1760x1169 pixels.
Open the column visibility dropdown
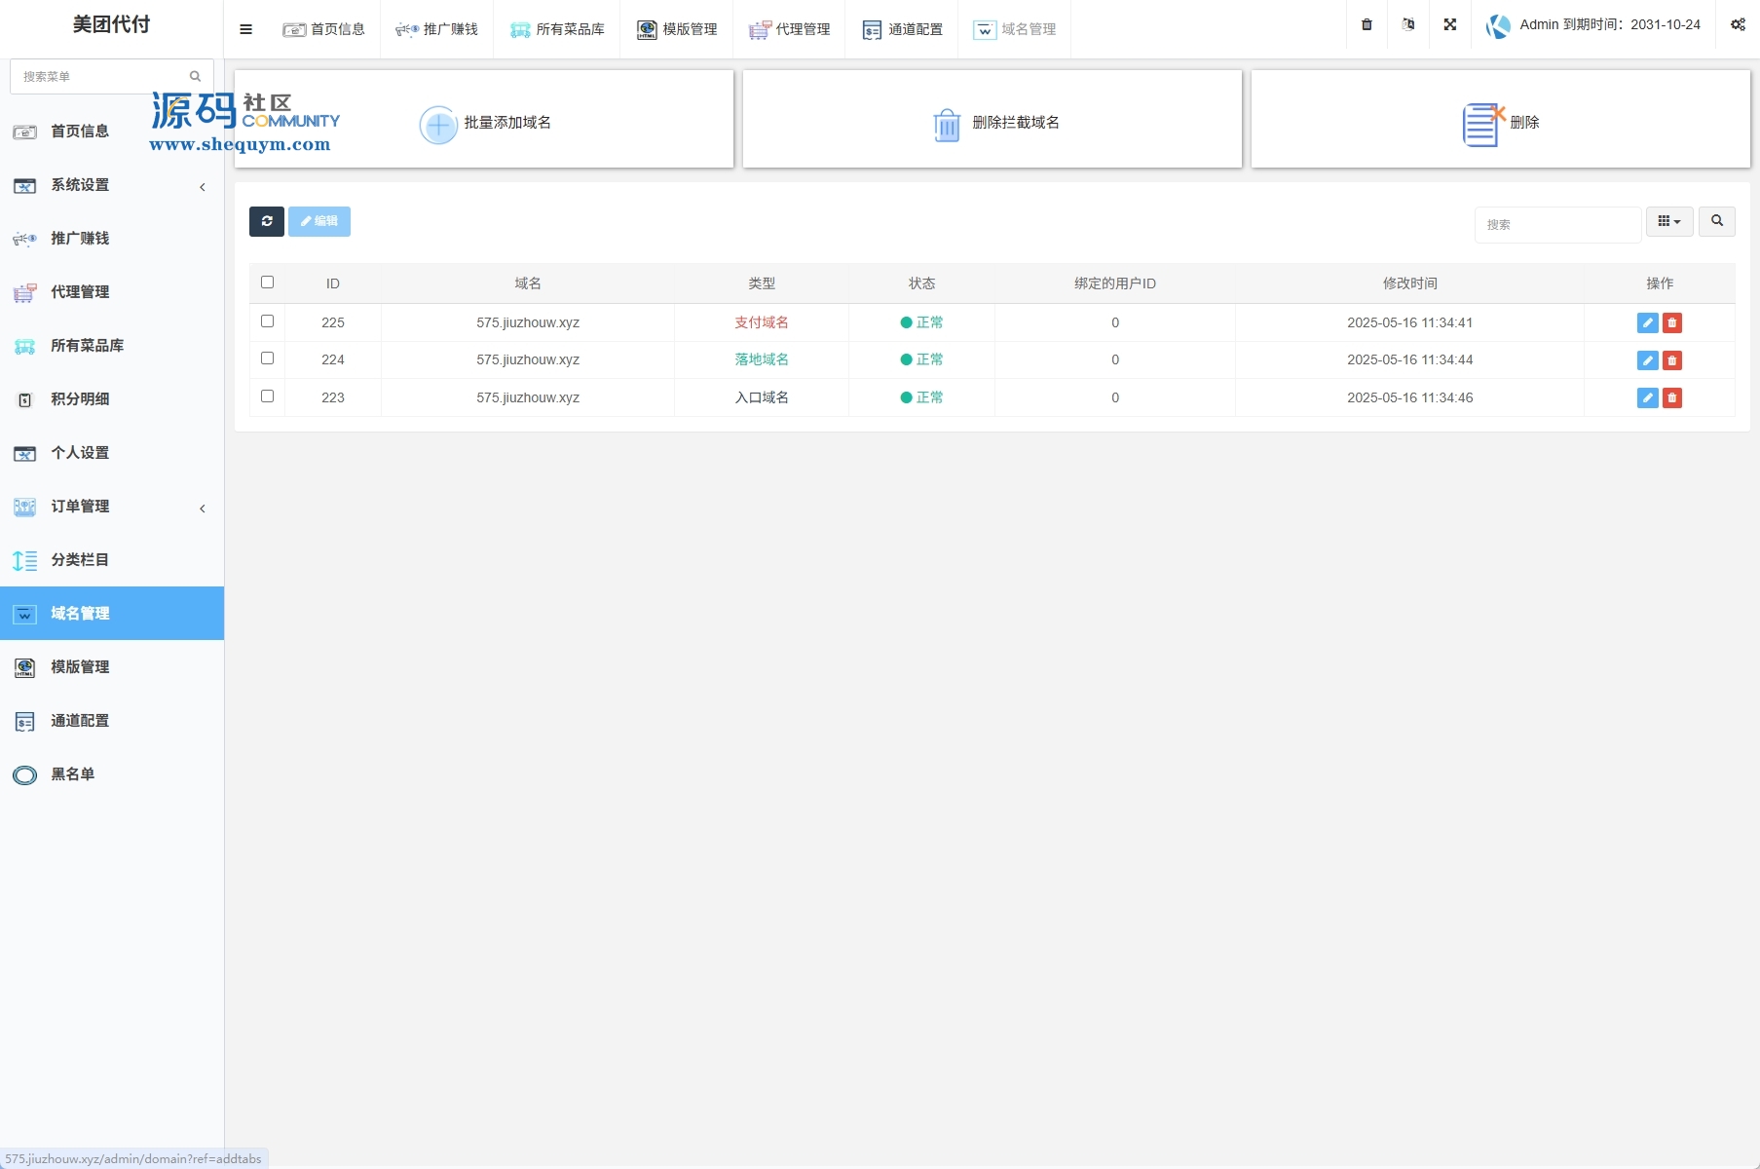(x=1668, y=222)
